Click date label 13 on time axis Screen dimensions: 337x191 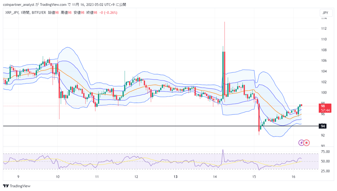[176, 177]
